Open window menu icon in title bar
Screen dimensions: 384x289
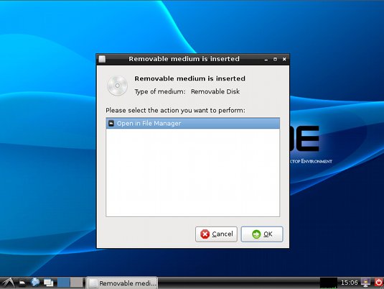102,59
